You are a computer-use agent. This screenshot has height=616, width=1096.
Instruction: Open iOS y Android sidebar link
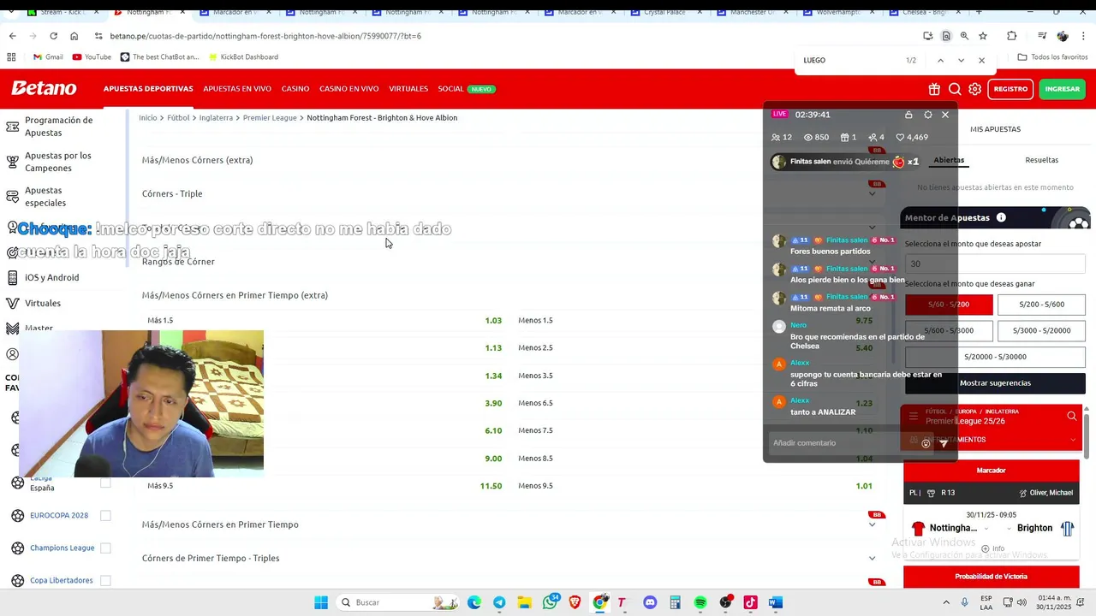pos(51,277)
